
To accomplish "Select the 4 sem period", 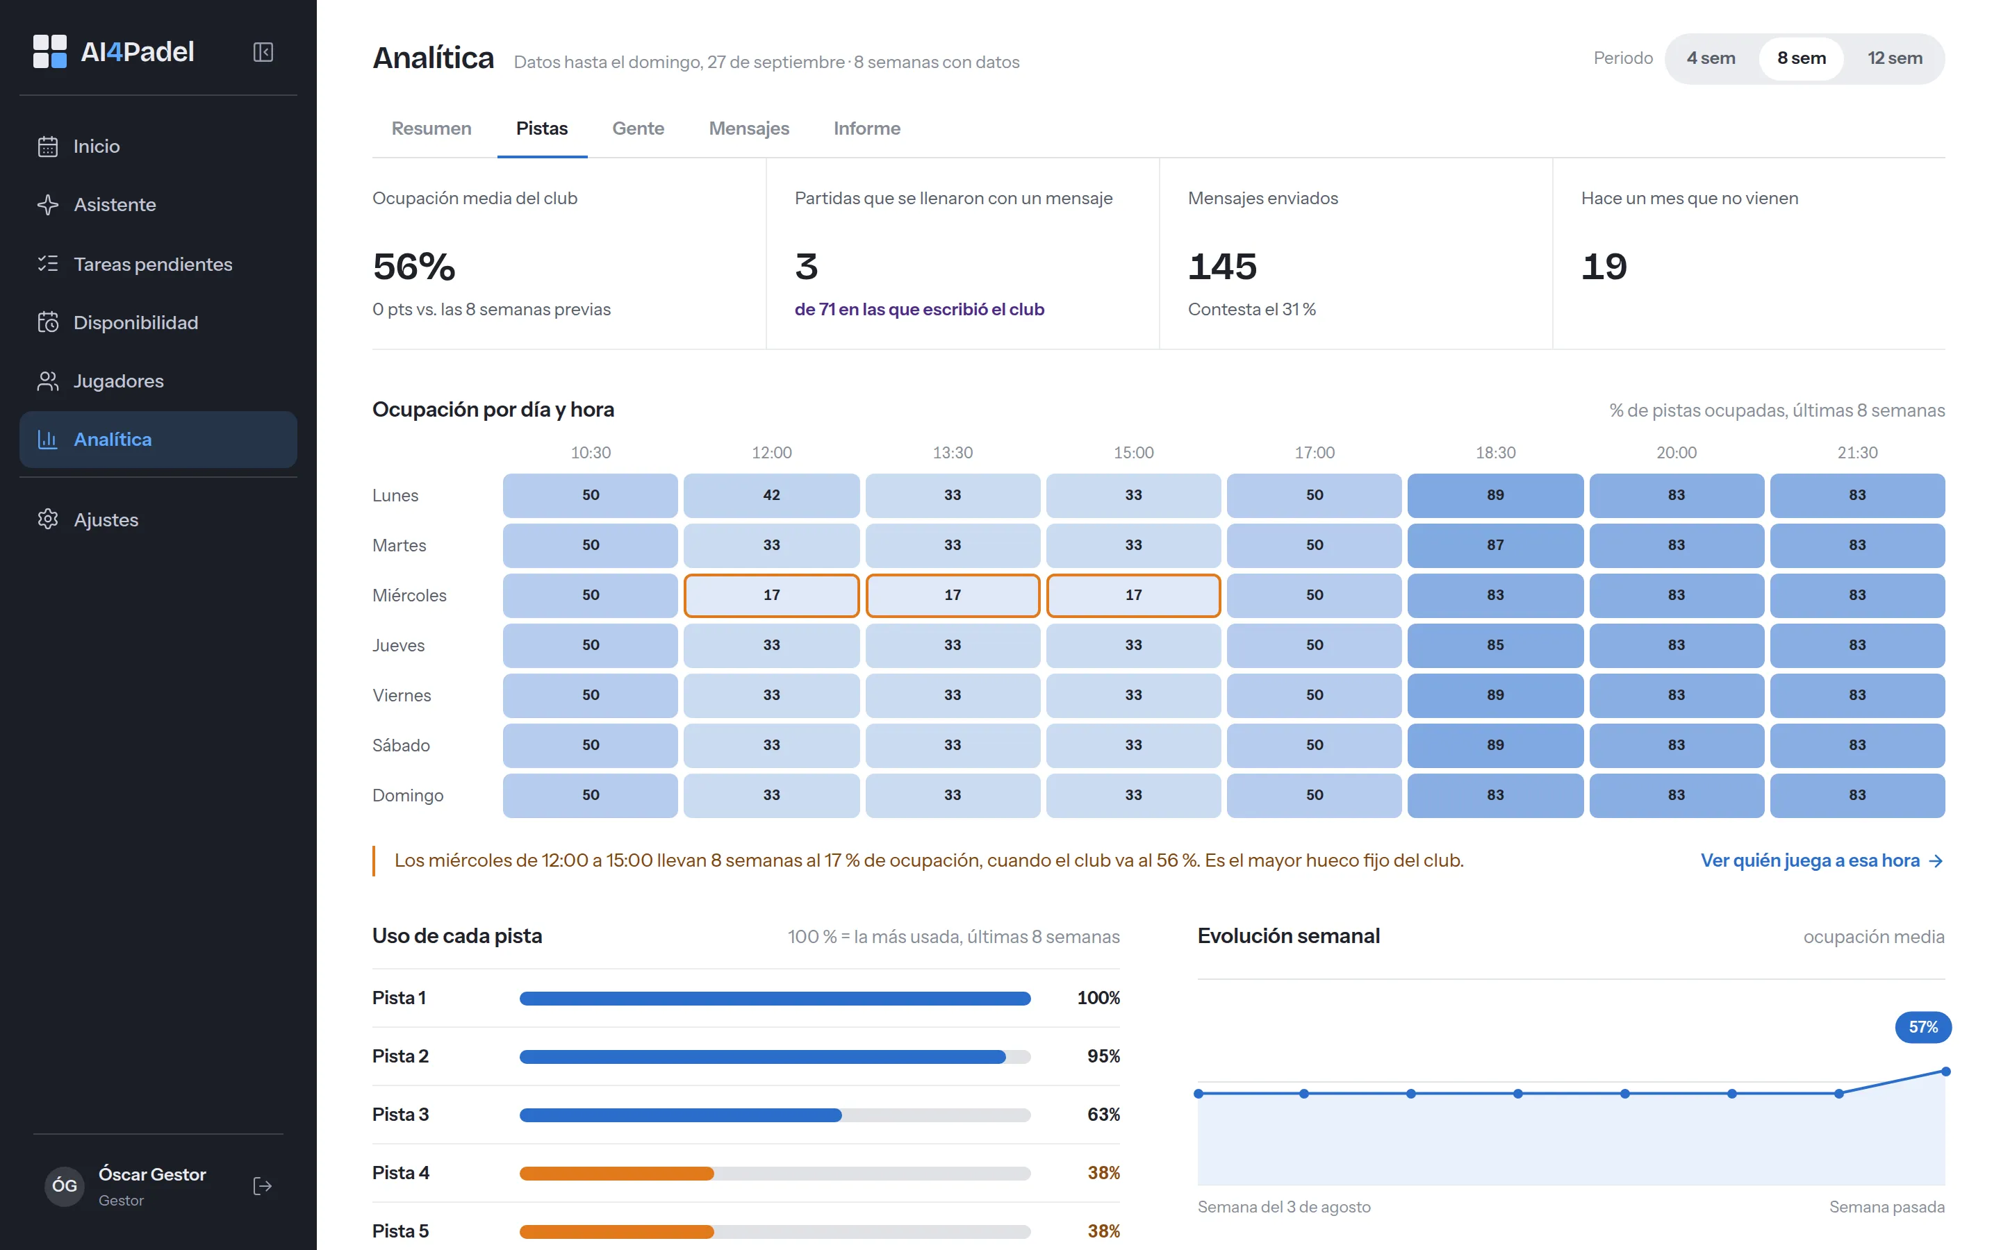I will click(x=1711, y=58).
